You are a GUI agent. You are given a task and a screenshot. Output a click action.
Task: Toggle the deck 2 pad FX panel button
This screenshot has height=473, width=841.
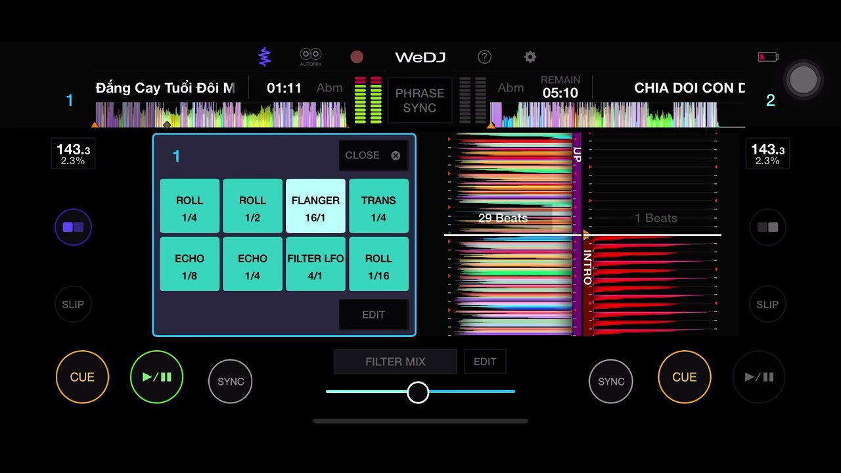pos(767,227)
